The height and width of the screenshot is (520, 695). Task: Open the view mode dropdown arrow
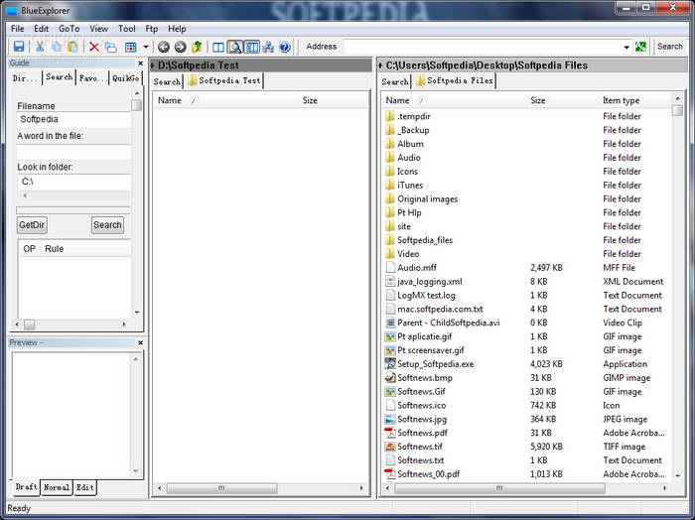coord(145,47)
